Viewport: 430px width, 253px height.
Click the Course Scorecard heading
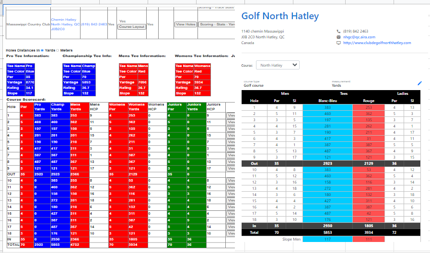tap(26, 100)
